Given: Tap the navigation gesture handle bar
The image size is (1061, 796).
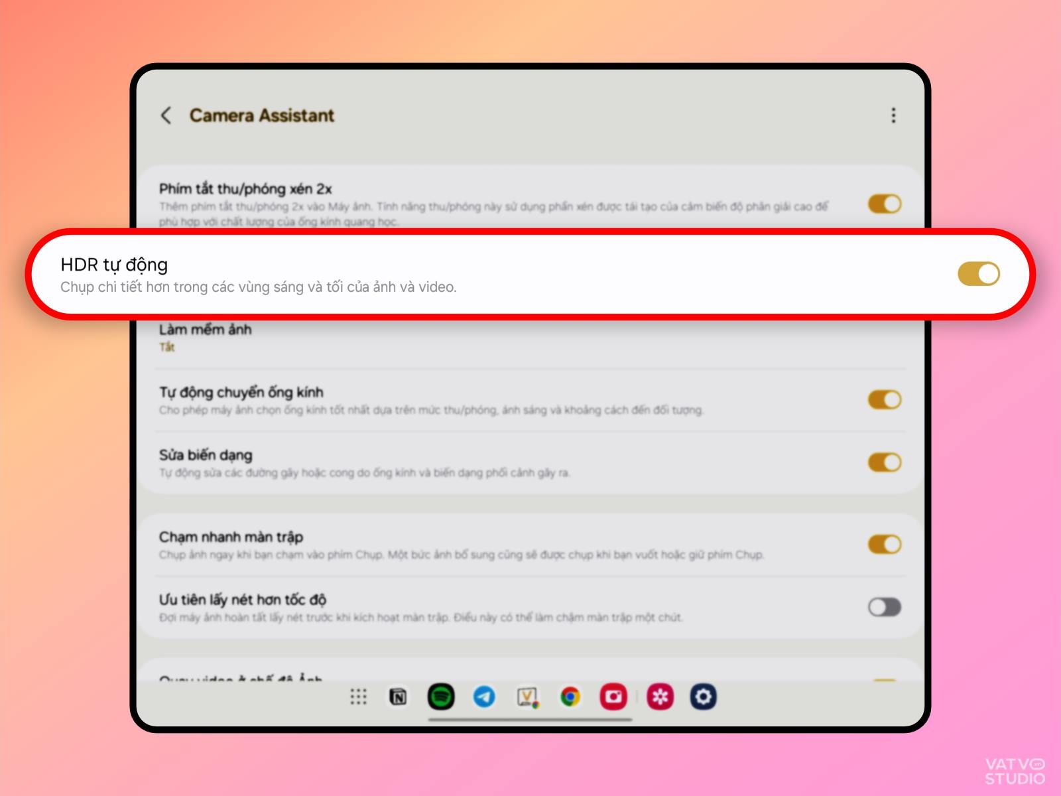Looking at the screenshot, I should [530, 719].
